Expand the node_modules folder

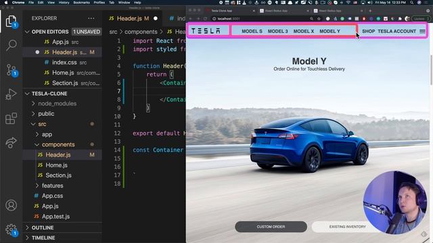tap(57, 103)
